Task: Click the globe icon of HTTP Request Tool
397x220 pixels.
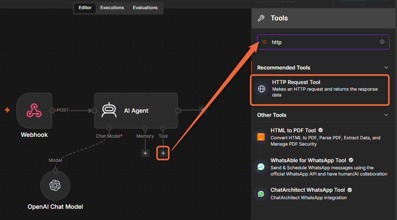Action: click(261, 89)
